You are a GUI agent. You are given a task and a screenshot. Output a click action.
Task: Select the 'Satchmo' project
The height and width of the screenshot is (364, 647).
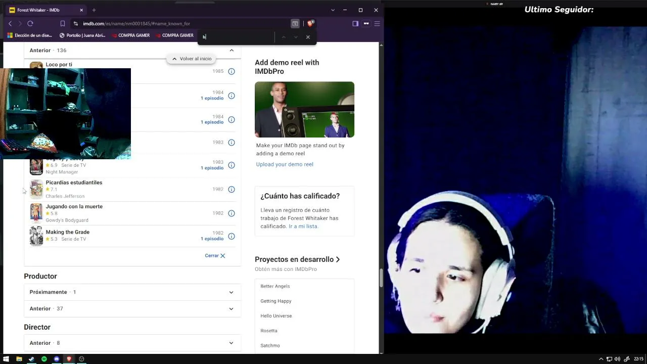point(270,346)
